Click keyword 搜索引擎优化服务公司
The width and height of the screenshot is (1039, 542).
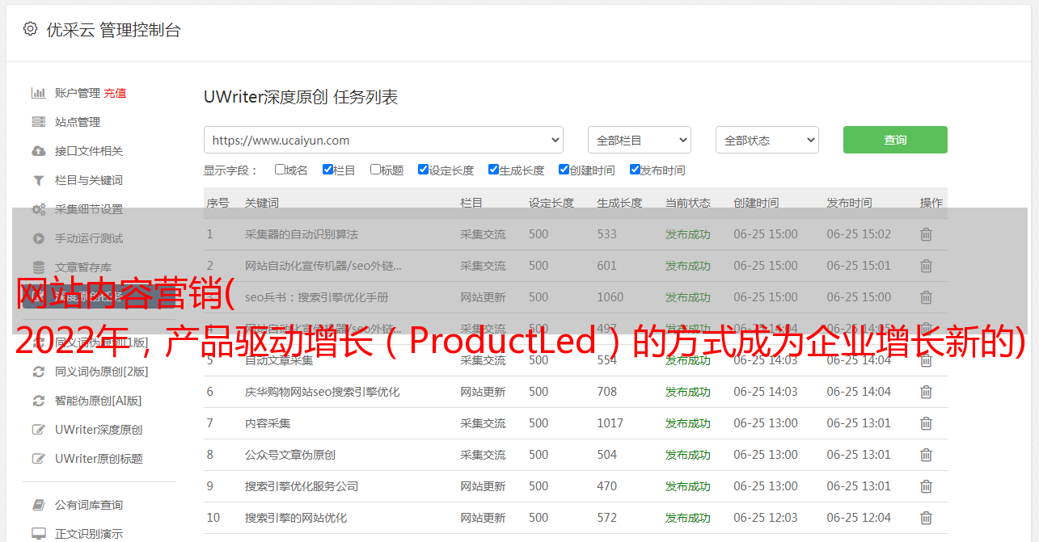click(302, 486)
